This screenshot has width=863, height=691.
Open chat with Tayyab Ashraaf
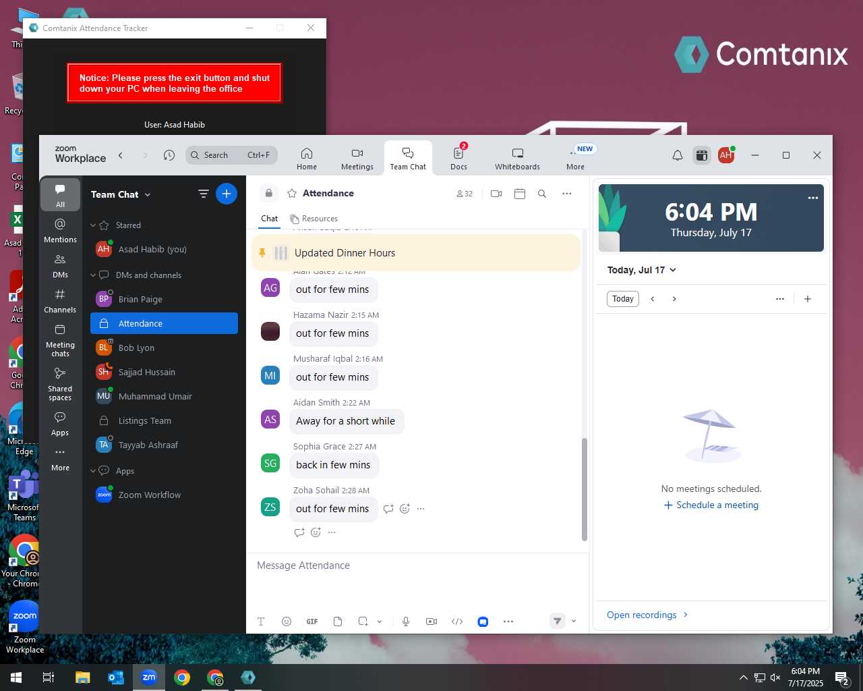point(164,445)
